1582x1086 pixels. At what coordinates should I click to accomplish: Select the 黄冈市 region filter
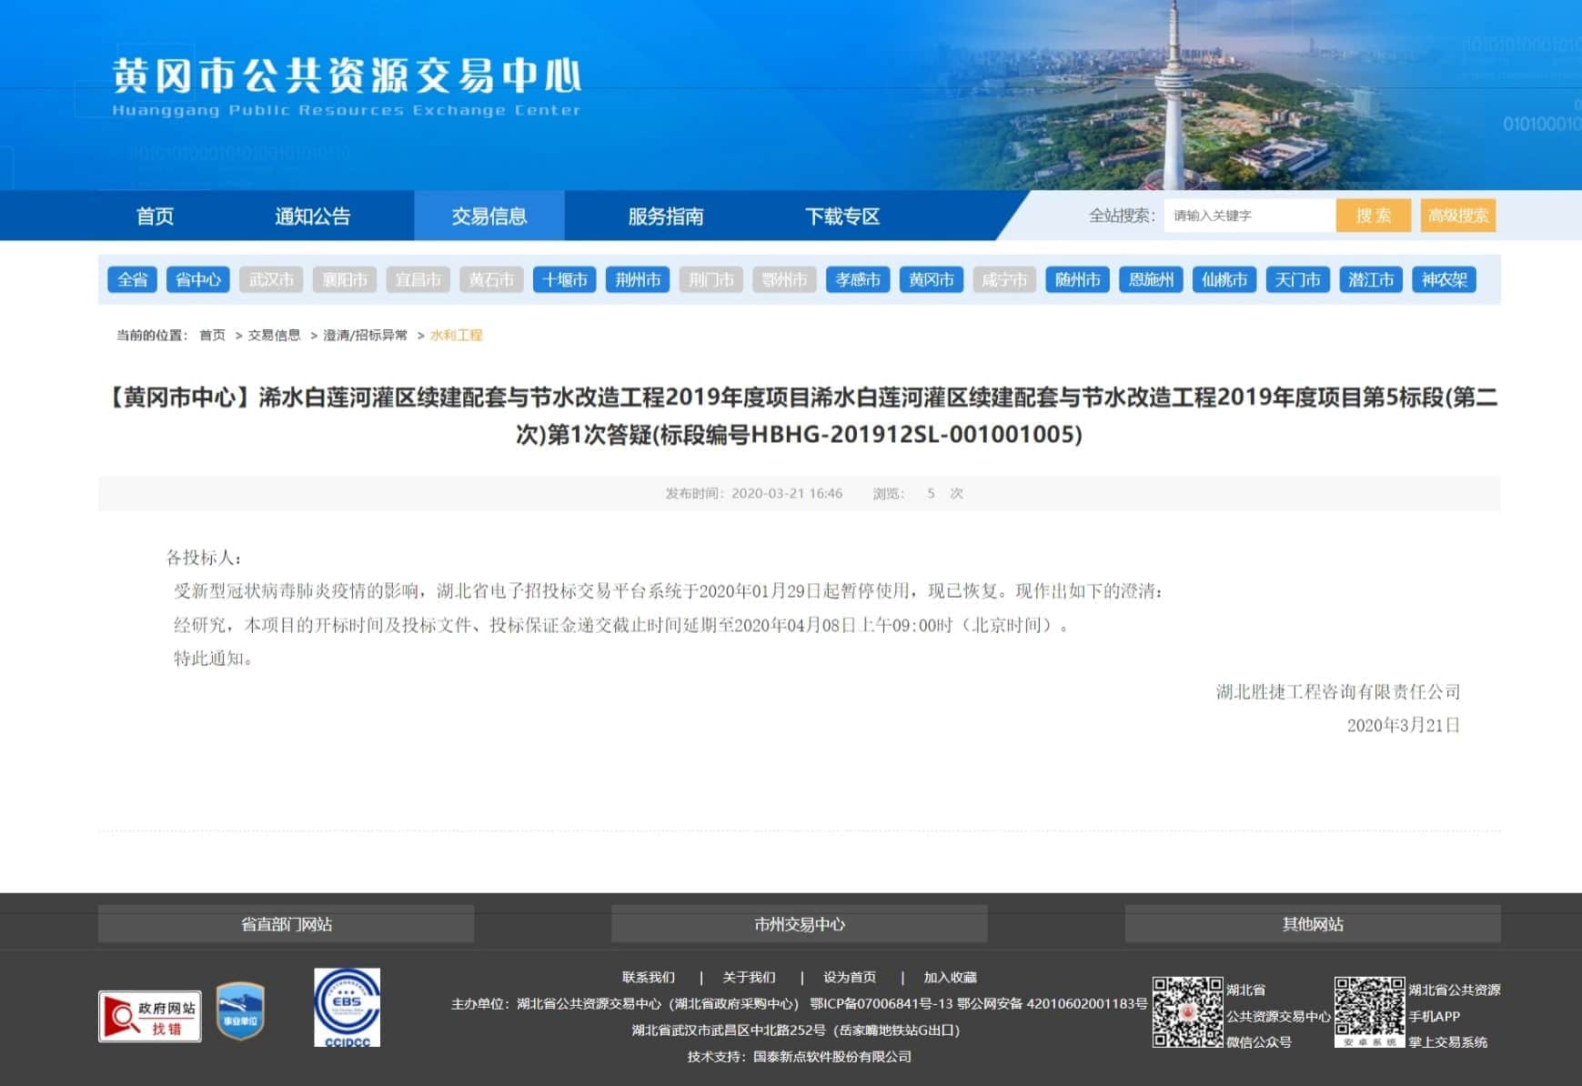click(931, 280)
